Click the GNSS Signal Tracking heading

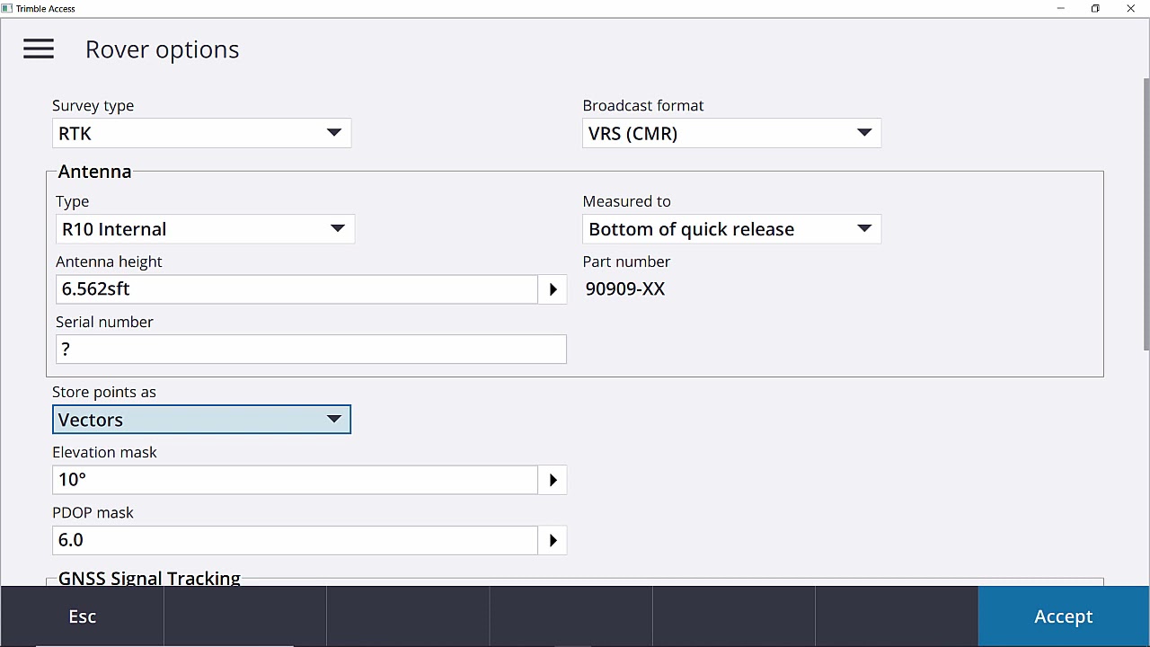[149, 578]
